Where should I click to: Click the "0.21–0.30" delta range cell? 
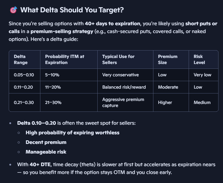pos(24,102)
